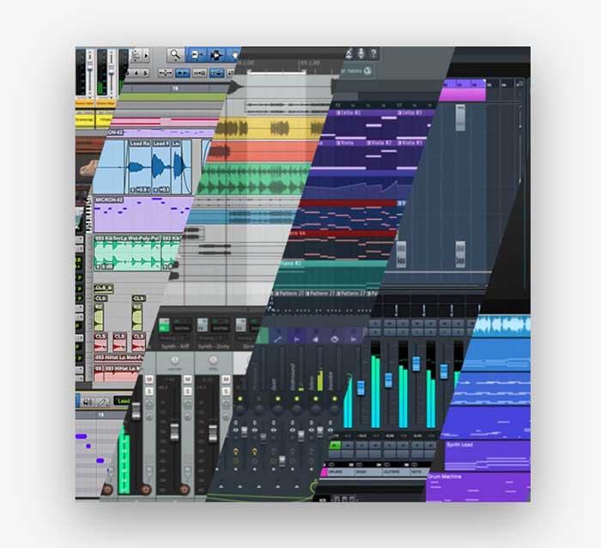The height and width of the screenshot is (548, 601).
Task: Click the Synth - Dirty channel name
Action: coord(214,347)
